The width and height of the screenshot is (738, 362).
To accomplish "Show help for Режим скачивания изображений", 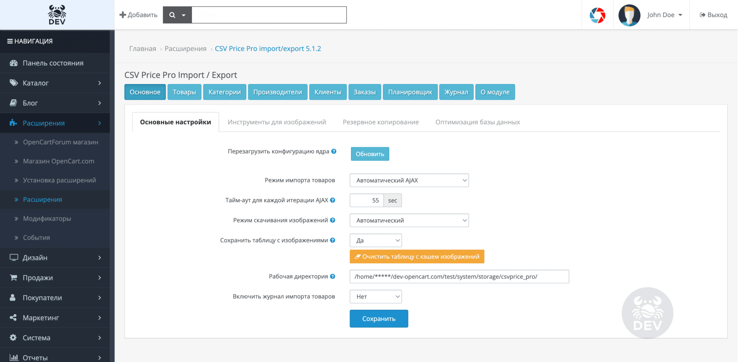I will click(333, 220).
